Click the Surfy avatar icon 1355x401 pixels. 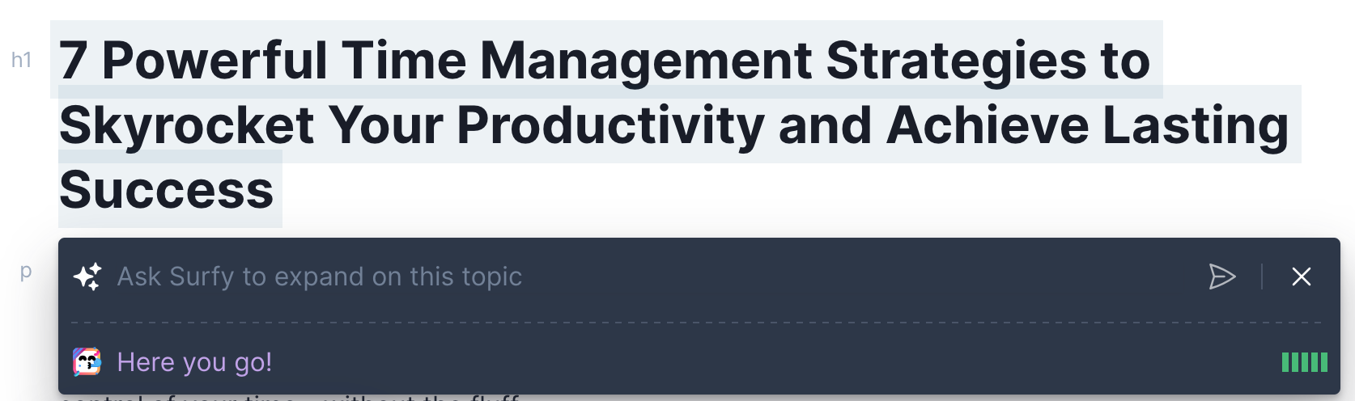(87, 362)
